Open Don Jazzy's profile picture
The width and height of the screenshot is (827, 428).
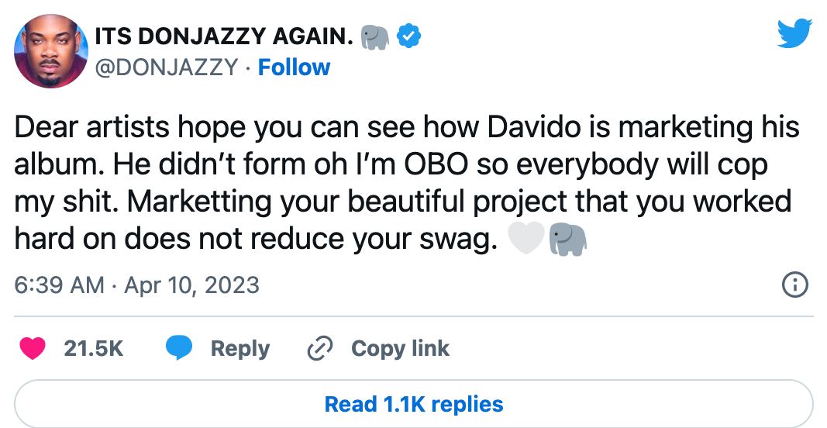pyautogui.click(x=50, y=51)
